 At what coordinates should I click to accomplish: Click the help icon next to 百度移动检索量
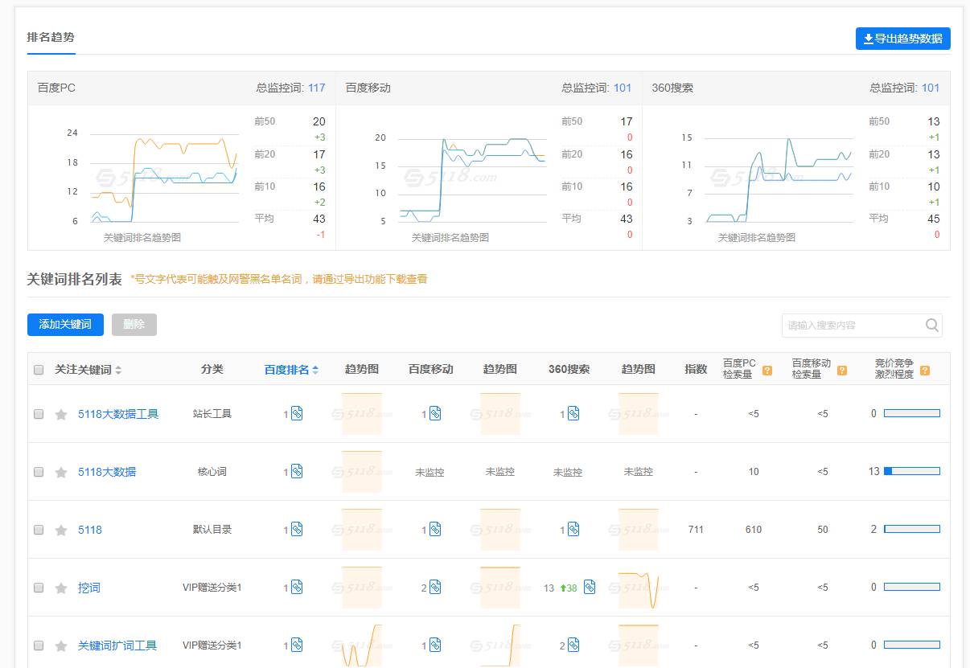[x=842, y=371]
